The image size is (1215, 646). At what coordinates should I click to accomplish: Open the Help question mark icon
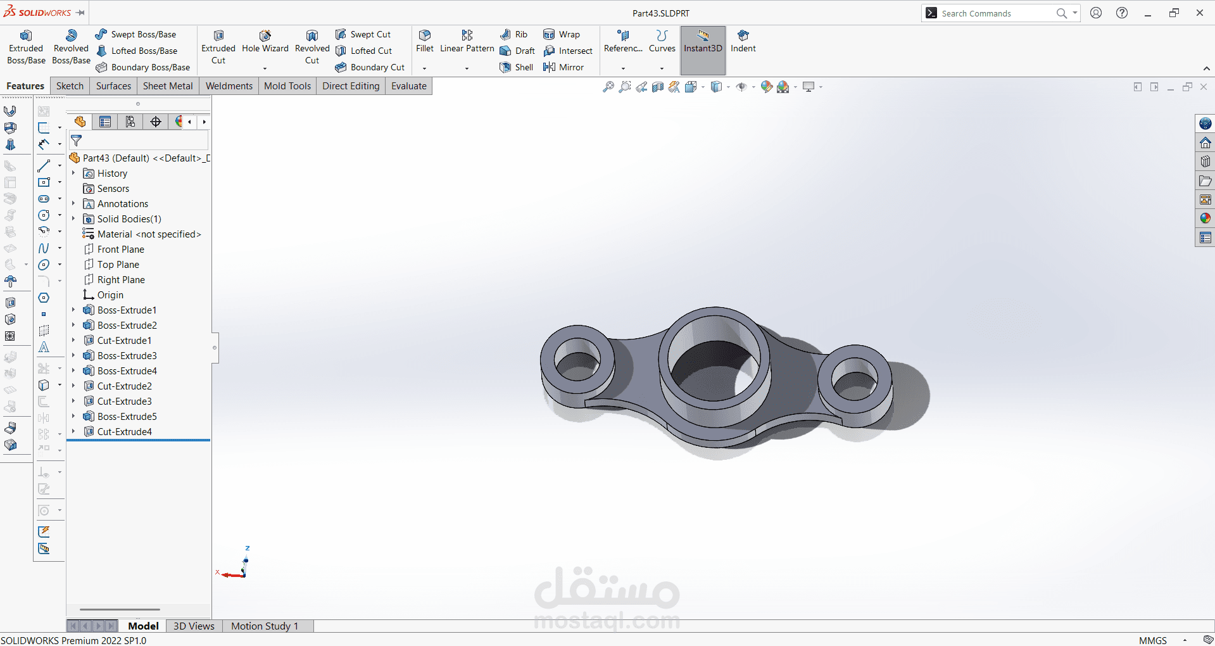tap(1122, 13)
